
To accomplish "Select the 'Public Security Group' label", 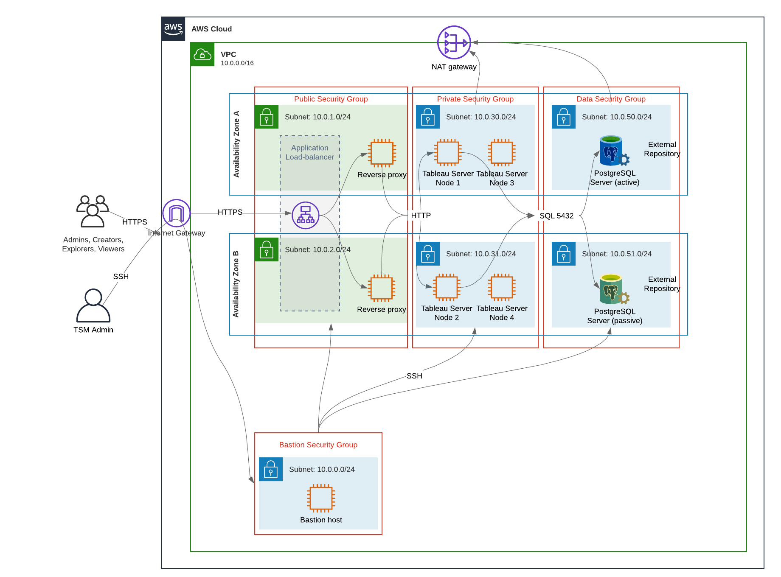I will tap(331, 99).
